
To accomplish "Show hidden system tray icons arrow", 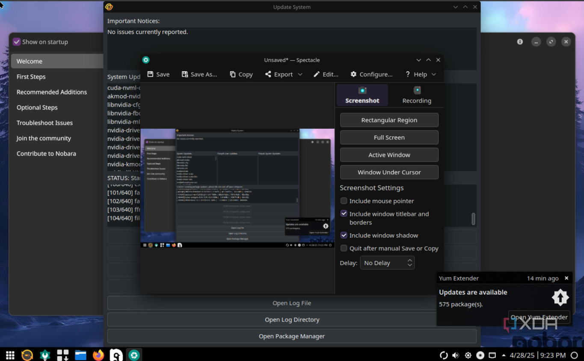I will [x=504, y=355].
